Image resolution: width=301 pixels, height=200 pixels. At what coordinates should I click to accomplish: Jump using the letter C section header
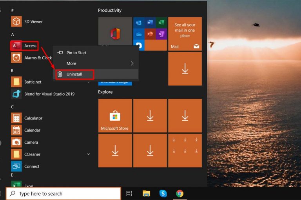[12, 107]
